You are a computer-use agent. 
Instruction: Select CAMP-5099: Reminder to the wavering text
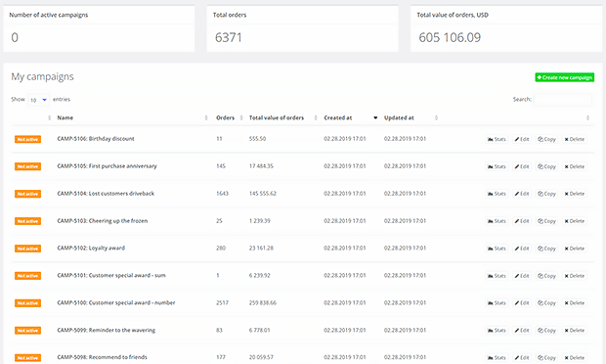coord(107,331)
